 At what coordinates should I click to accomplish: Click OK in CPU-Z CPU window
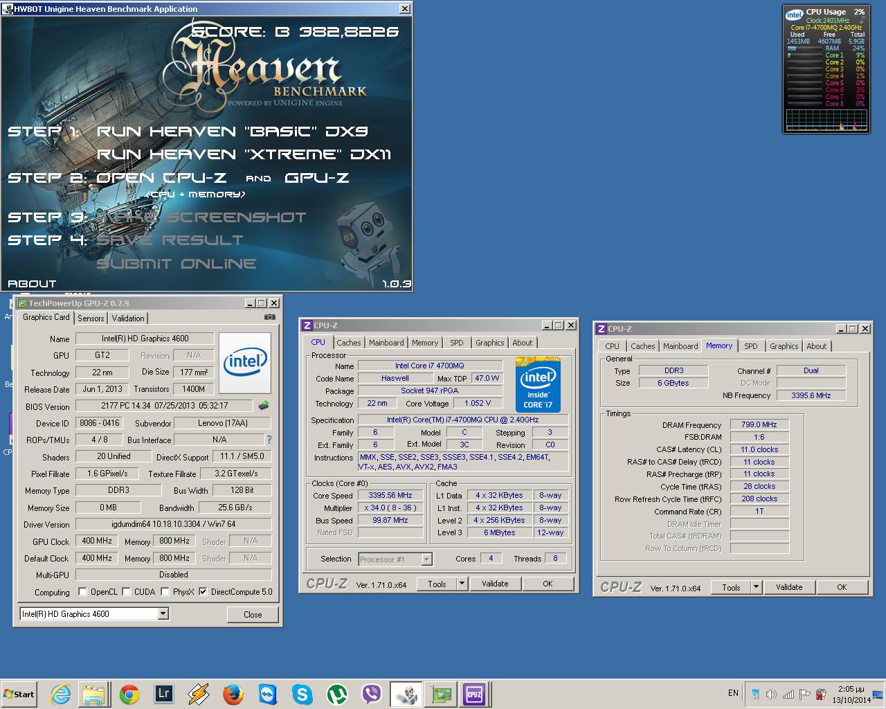548,584
